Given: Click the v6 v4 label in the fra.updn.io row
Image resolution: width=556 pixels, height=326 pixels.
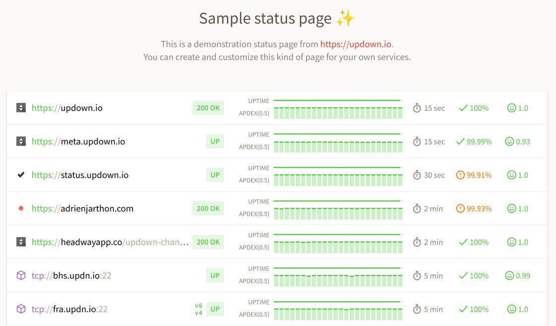Looking at the screenshot, I should pos(199,309).
